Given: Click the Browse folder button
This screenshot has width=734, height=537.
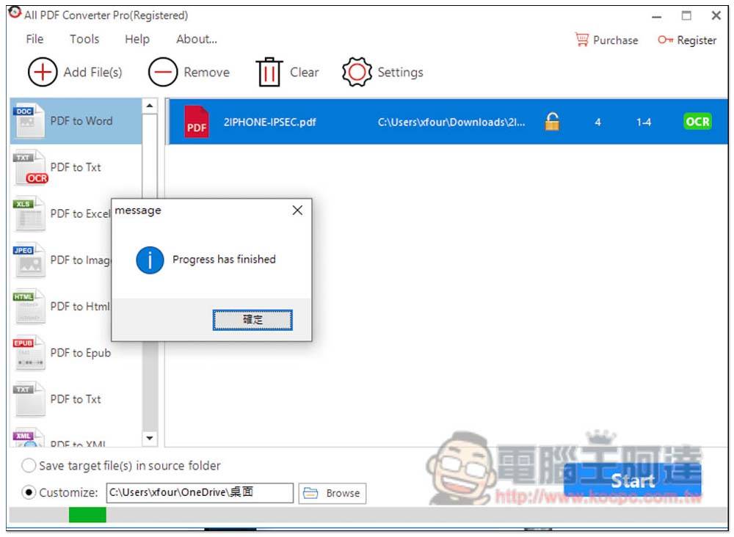Looking at the screenshot, I should coord(333,493).
